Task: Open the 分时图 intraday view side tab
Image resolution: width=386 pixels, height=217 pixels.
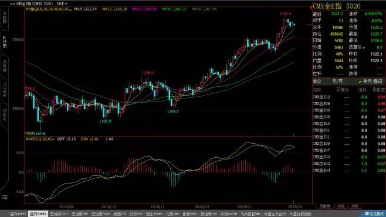Action: (x=5, y=17)
